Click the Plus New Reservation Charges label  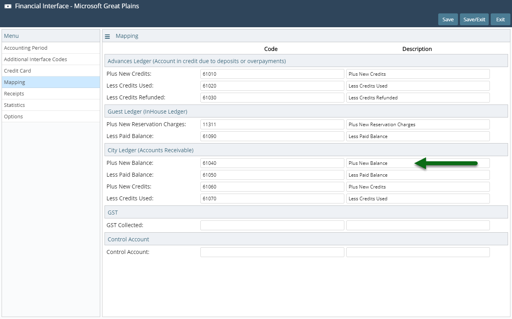[x=146, y=124]
